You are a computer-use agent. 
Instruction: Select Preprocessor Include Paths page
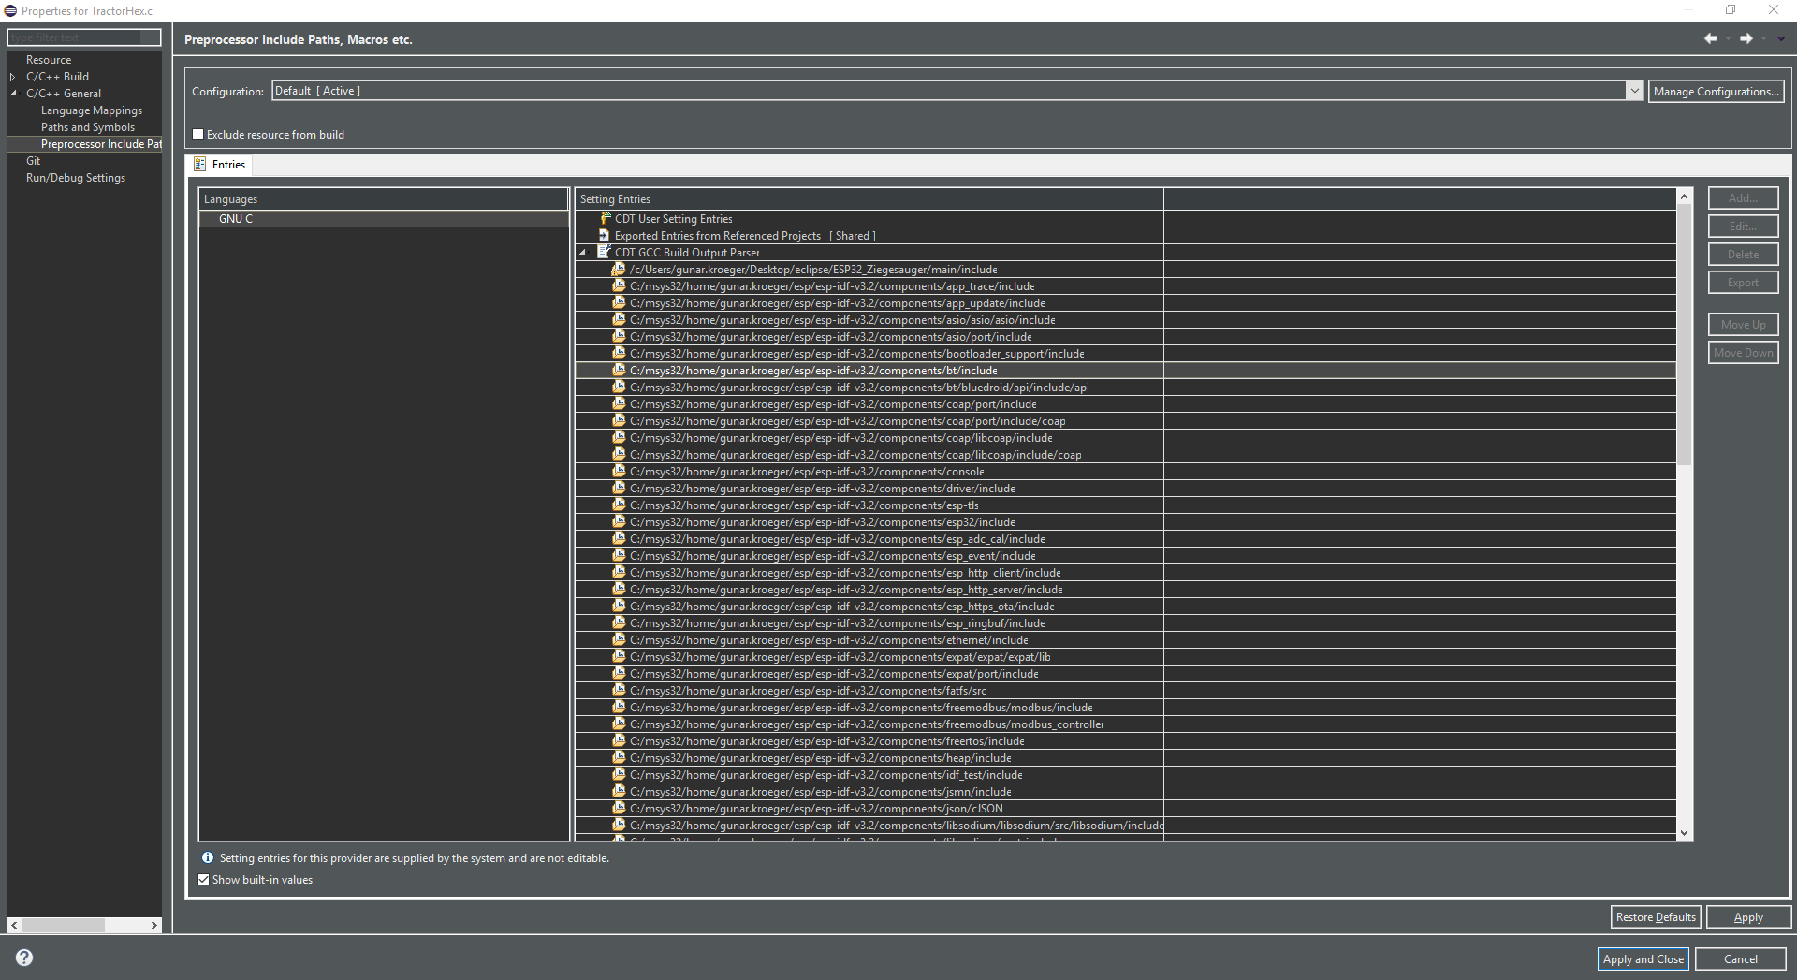pyautogui.click(x=101, y=144)
